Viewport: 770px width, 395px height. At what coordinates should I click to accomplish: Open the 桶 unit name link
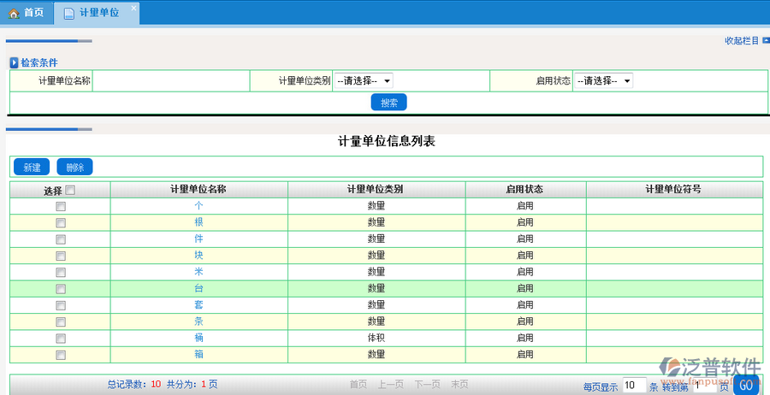pyautogui.click(x=198, y=338)
